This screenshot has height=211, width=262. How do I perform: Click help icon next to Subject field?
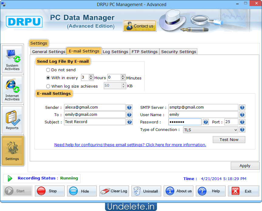point(130,122)
